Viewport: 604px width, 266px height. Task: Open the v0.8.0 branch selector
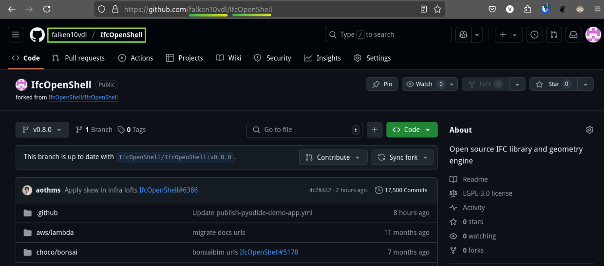[42, 130]
